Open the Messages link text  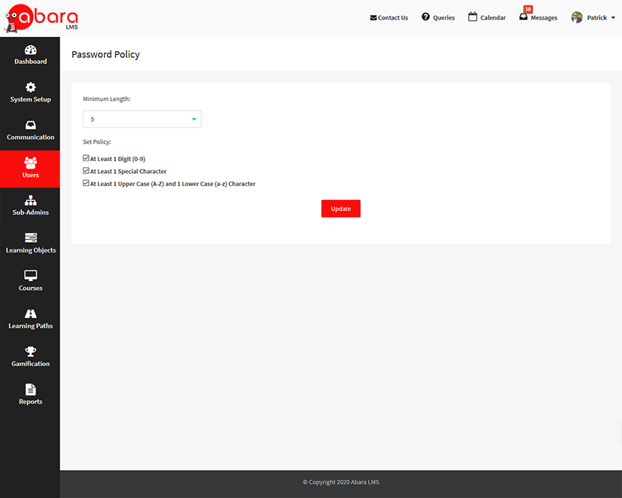544,18
